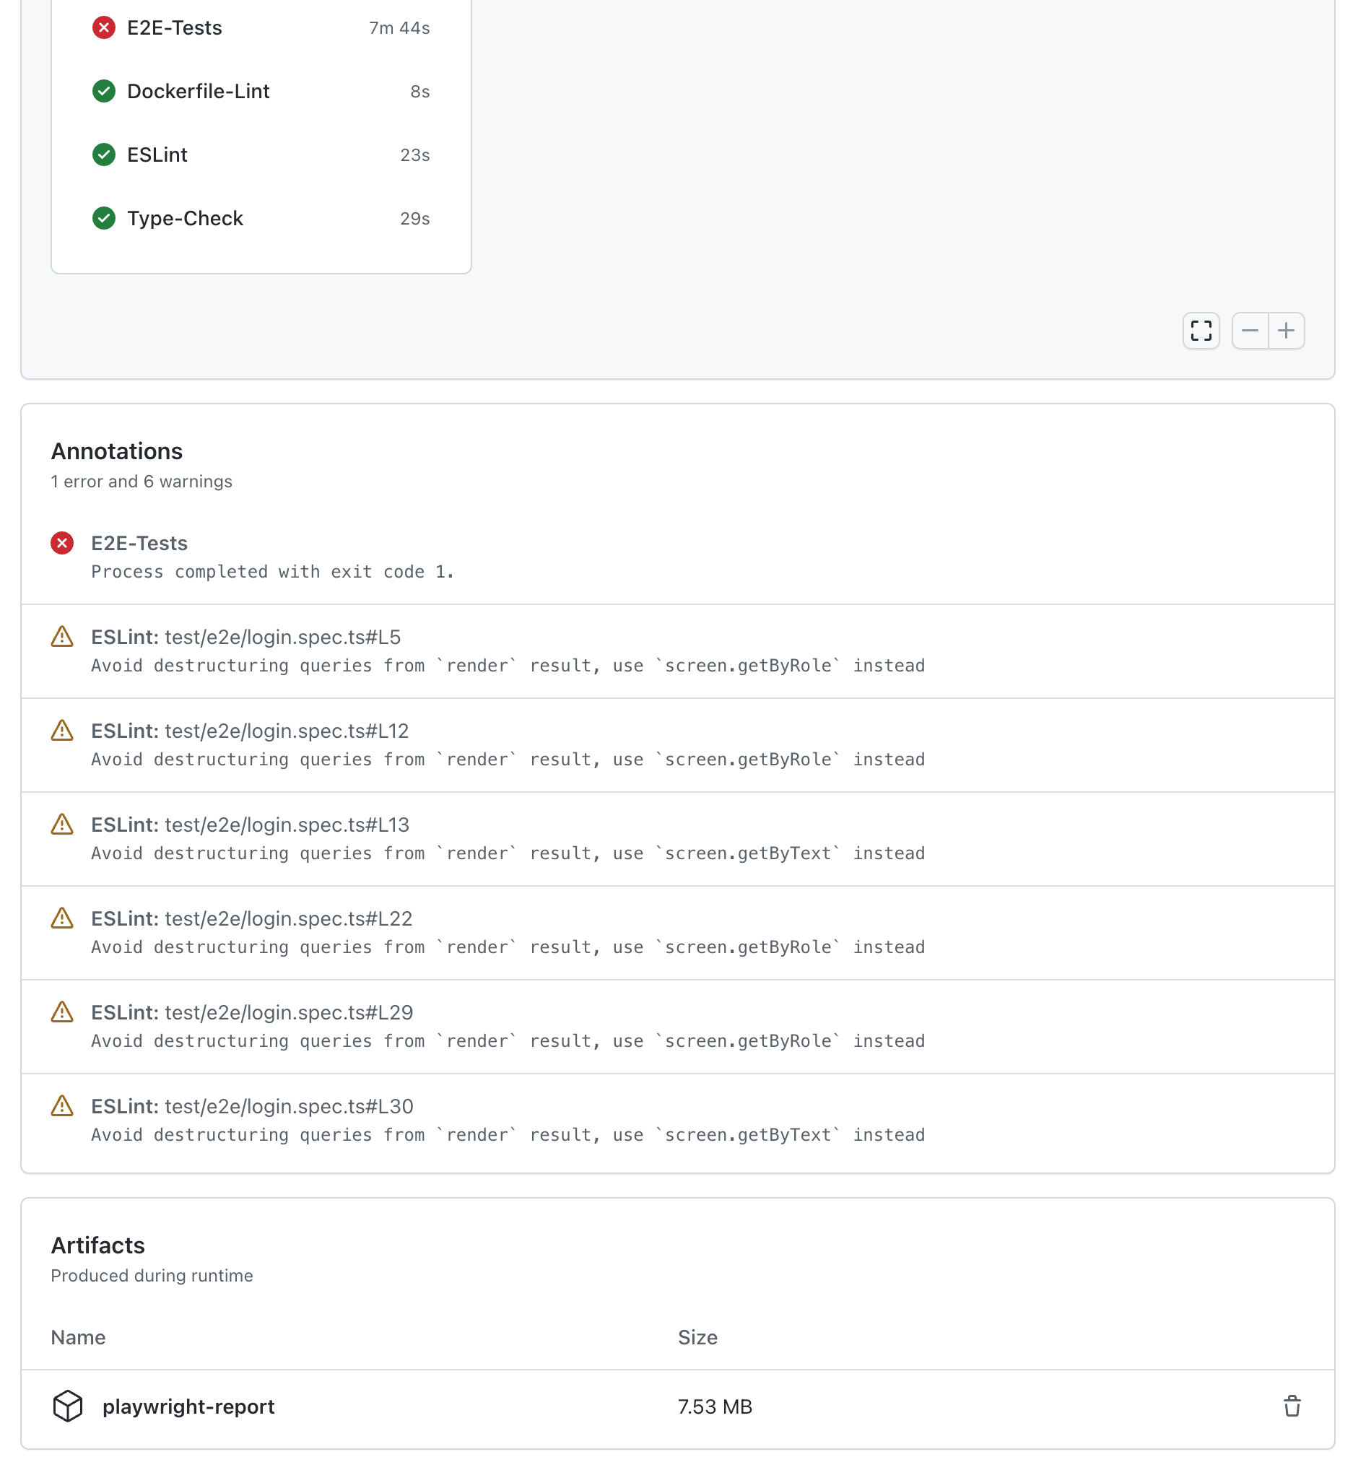
Task: Click the 'Produced during runtime' subtitle
Action: (152, 1275)
